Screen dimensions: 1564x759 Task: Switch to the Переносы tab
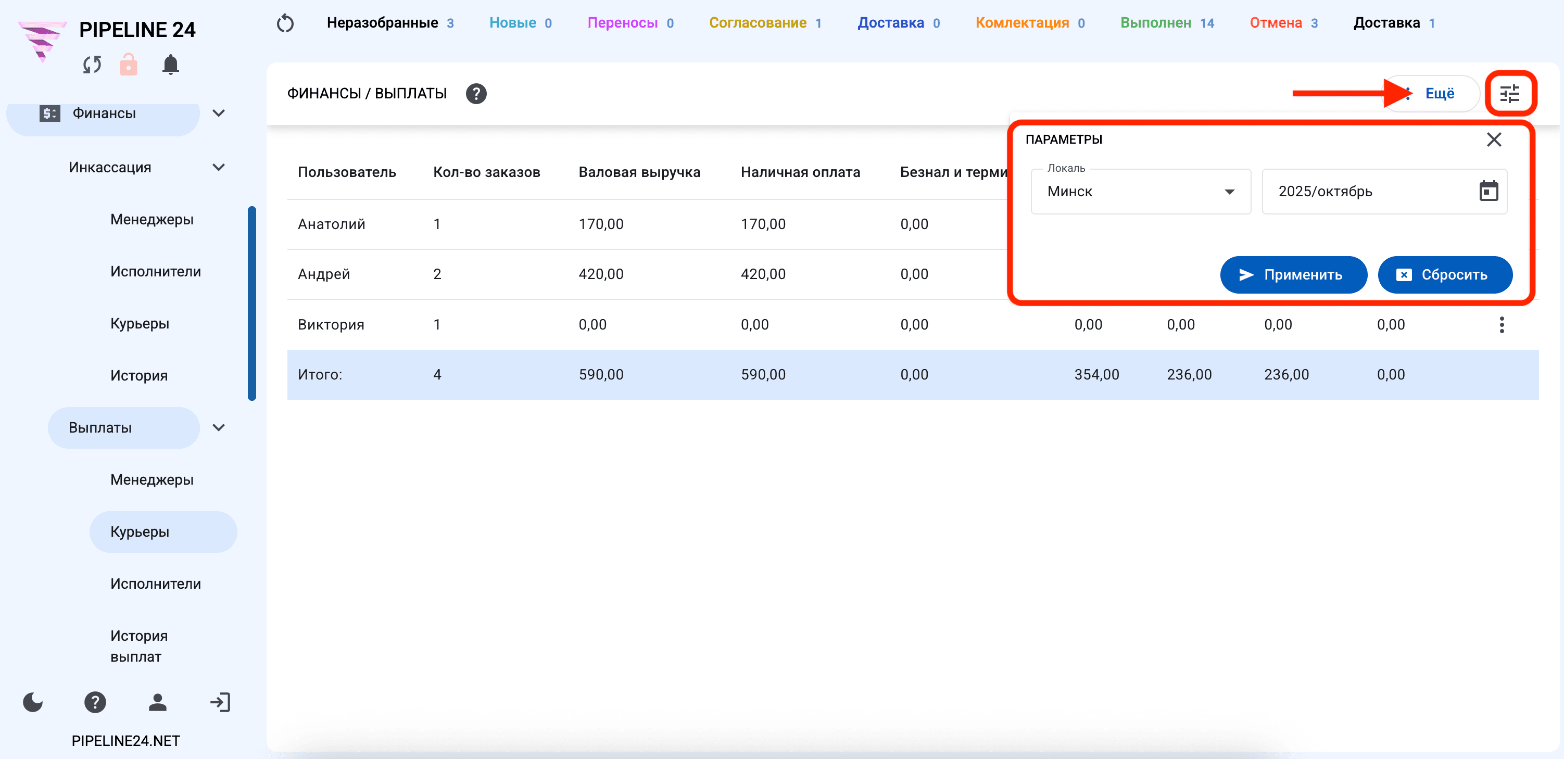tap(630, 23)
